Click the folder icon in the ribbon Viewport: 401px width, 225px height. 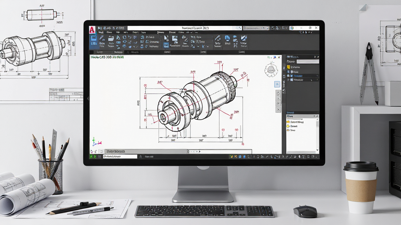[111, 39]
